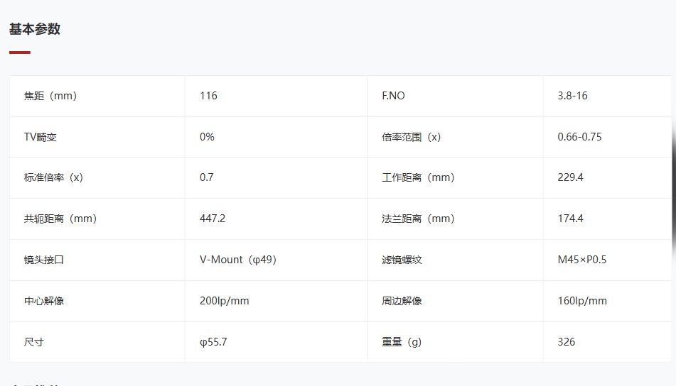This screenshot has height=386, width=676.
Task: Select the dimension value φ55.7
Action: [x=213, y=342]
